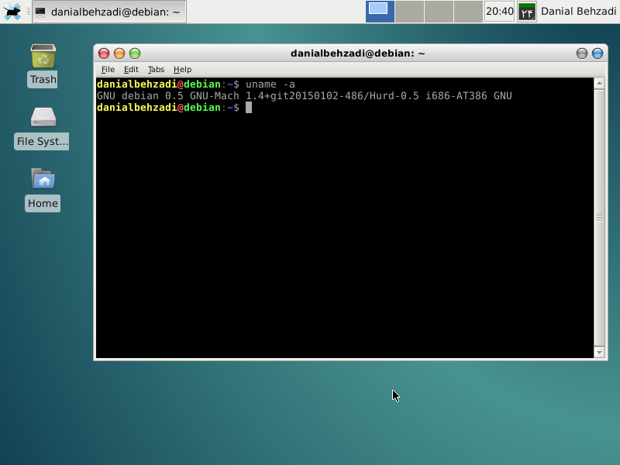Click the terminal taskbar button in panel
This screenshot has height=465, width=620.
pyautogui.click(x=109, y=12)
